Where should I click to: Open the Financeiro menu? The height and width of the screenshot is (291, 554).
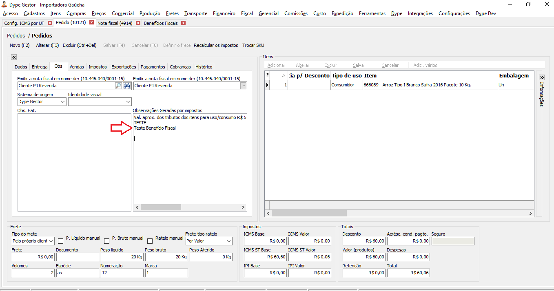224,13
